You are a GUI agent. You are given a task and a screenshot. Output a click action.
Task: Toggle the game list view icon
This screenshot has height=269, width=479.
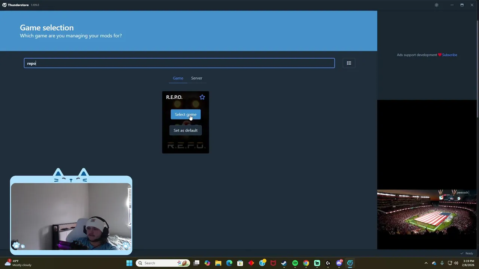coord(349,63)
